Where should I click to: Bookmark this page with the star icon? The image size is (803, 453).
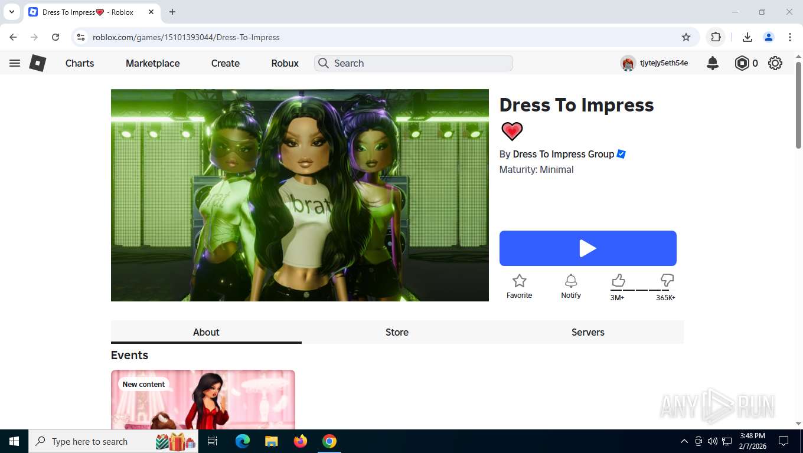coord(686,37)
